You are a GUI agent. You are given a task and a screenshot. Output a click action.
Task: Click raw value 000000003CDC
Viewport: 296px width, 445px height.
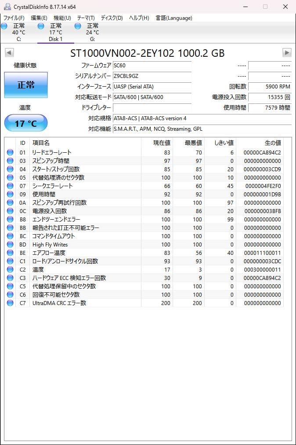pos(262,261)
